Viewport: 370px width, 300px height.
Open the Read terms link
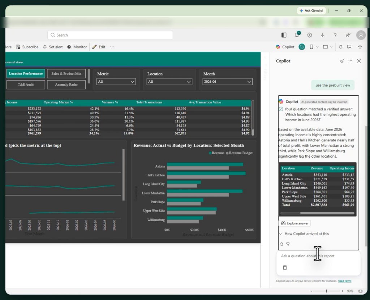344,281
